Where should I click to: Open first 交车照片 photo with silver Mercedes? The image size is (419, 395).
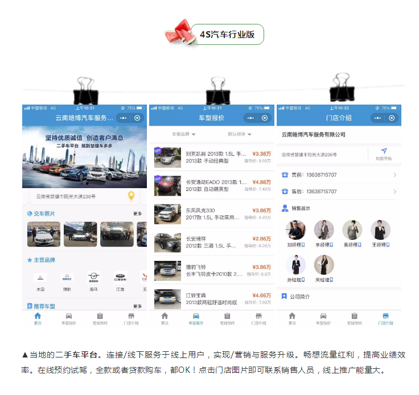[44, 234]
